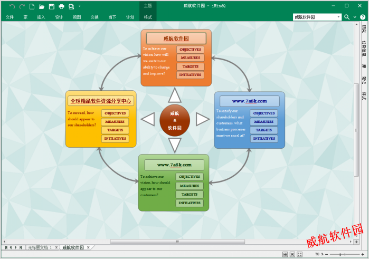Switch to the 当下 ribbon tab
This screenshot has width=369, height=259.
(112, 17)
